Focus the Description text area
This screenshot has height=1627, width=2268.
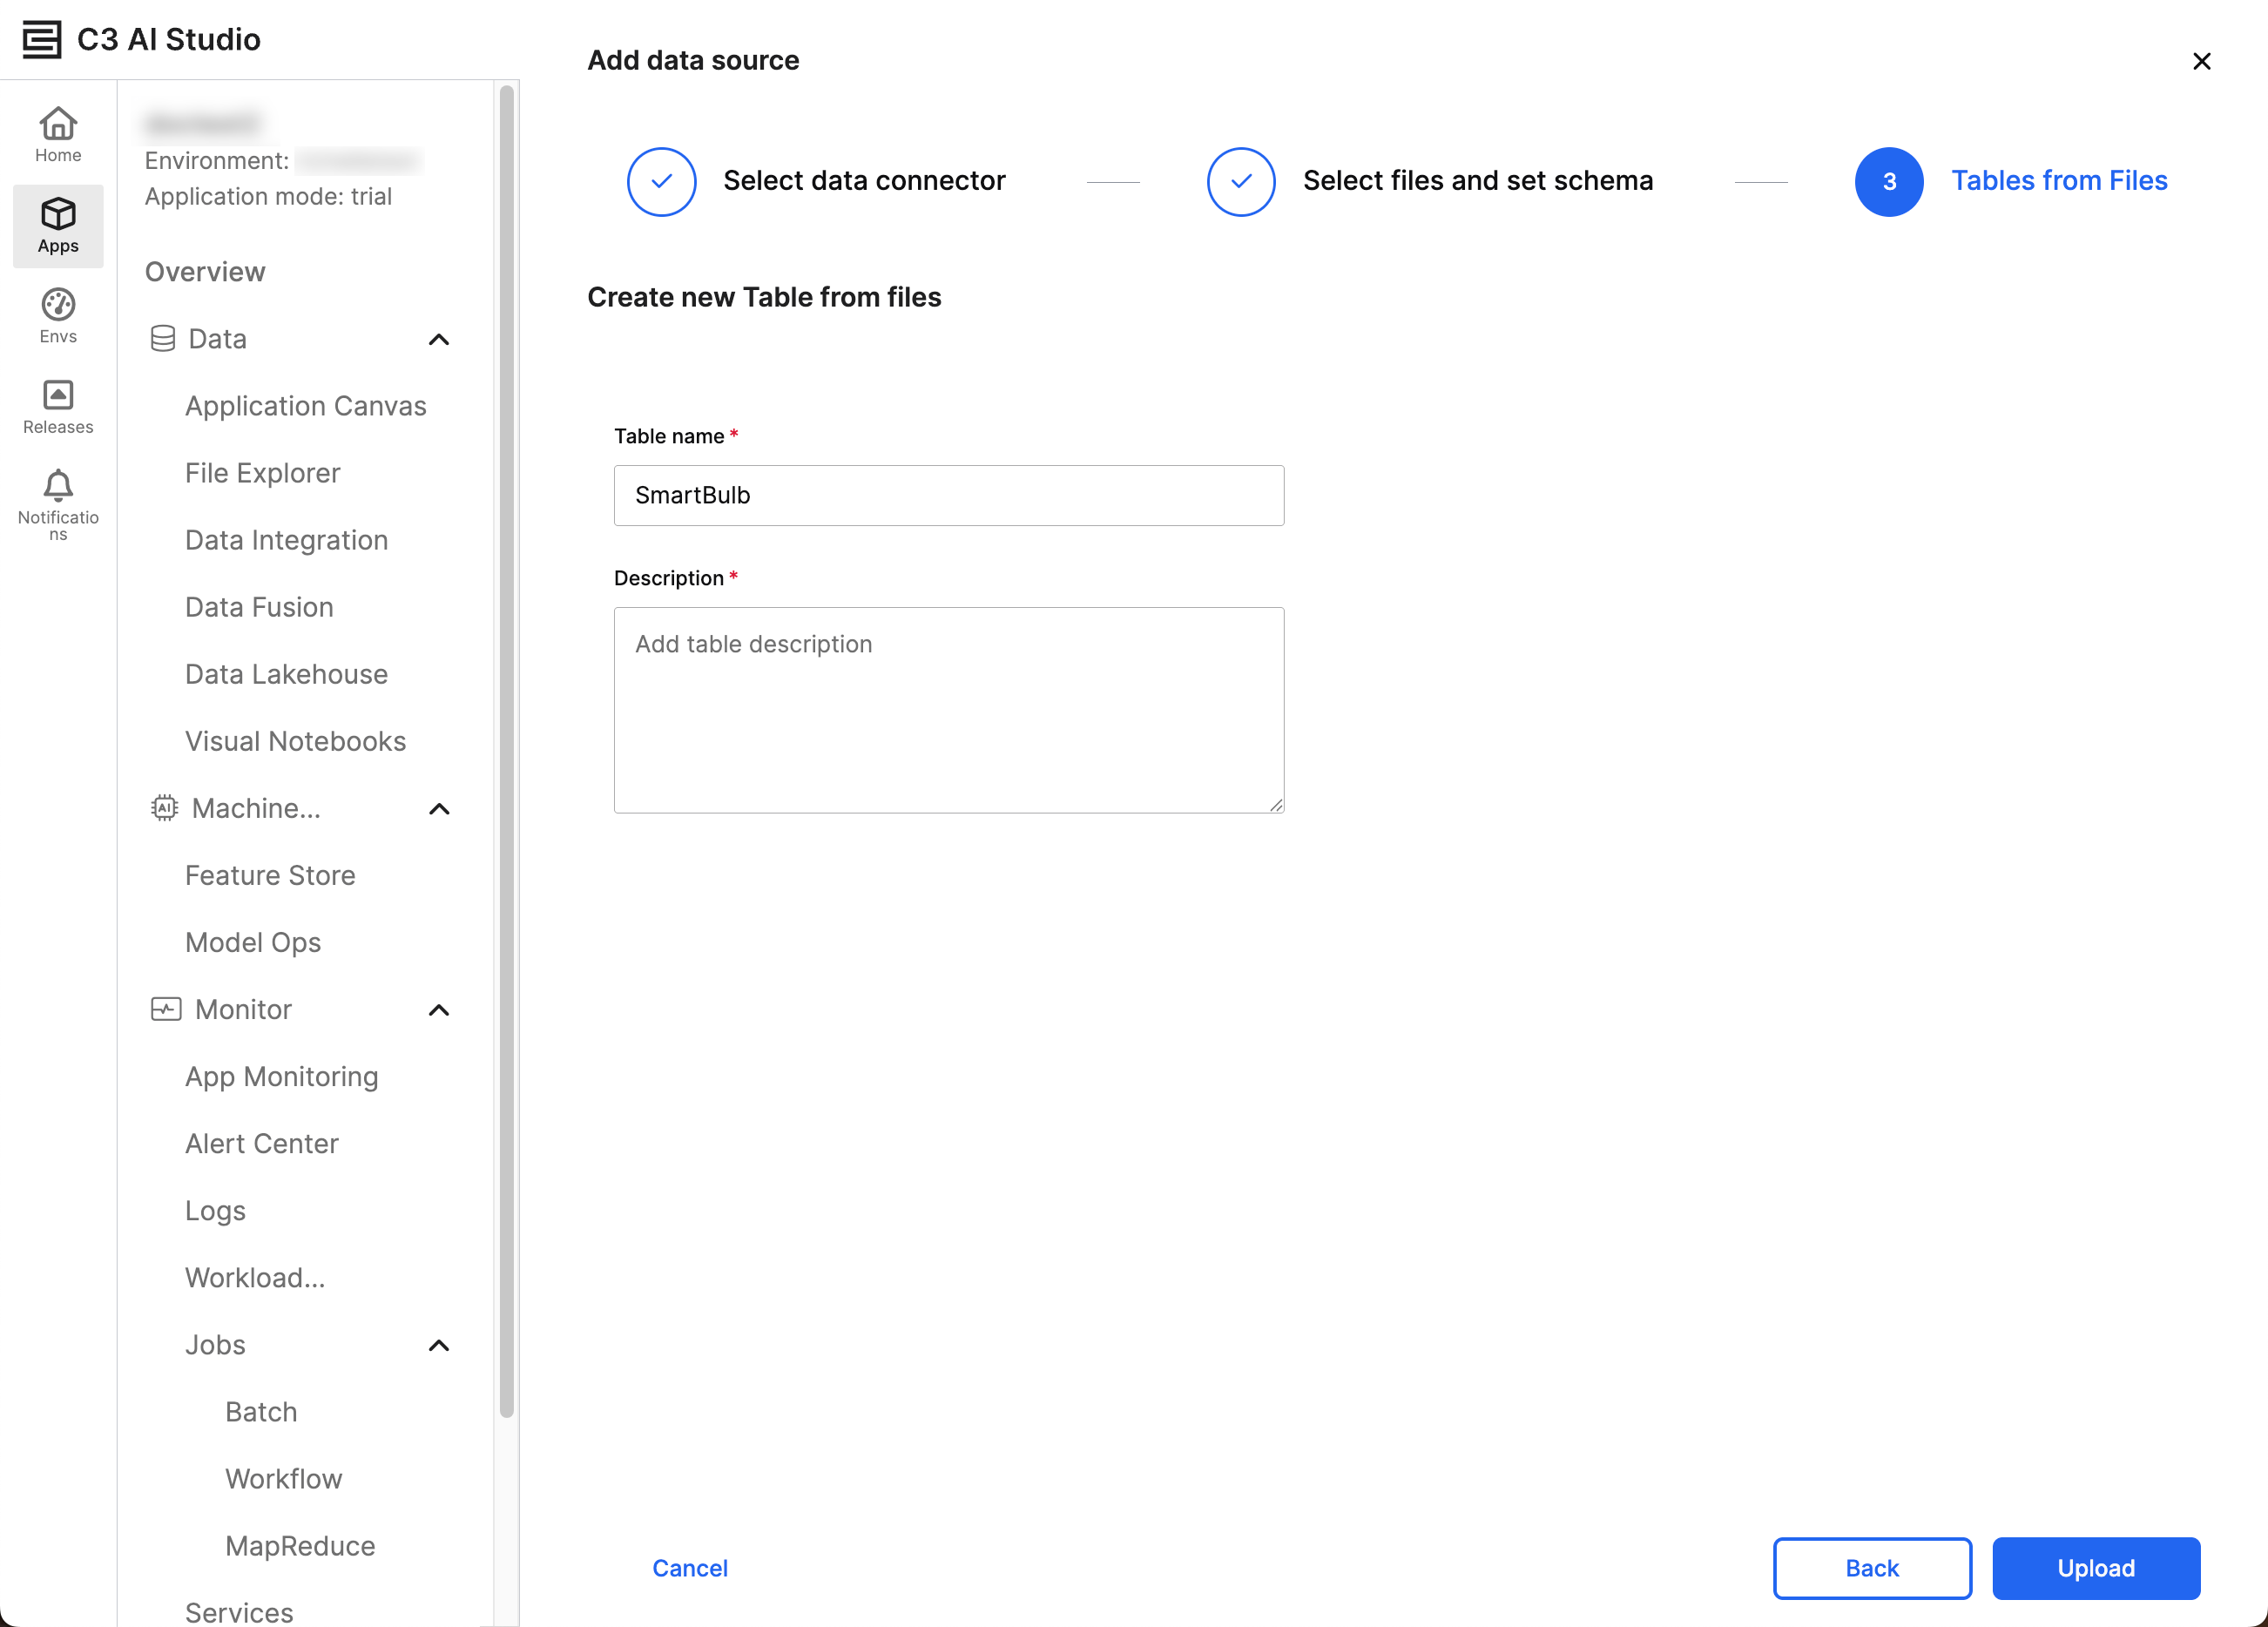pos(948,710)
